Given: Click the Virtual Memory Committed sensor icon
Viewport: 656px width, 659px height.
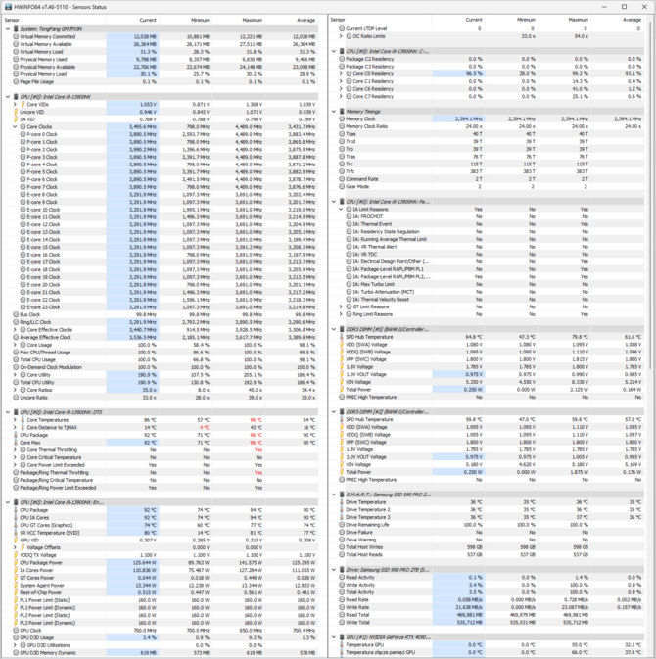Looking at the screenshot, I should pos(17,36).
